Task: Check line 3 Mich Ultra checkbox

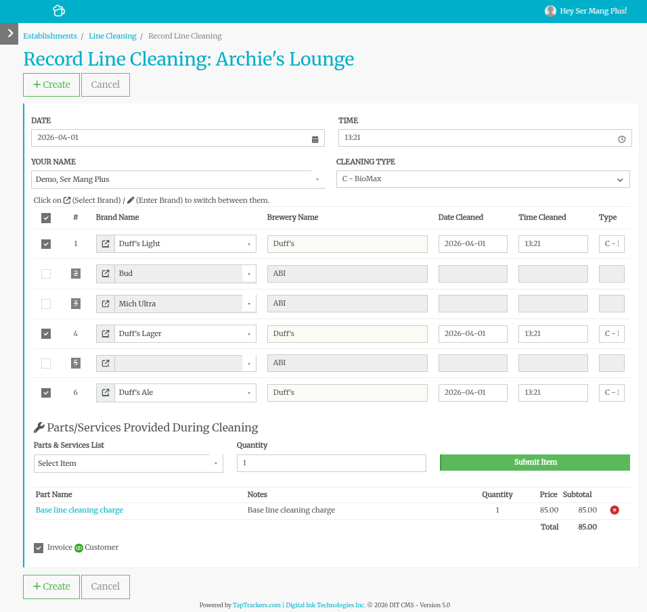Action: (46, 304)
